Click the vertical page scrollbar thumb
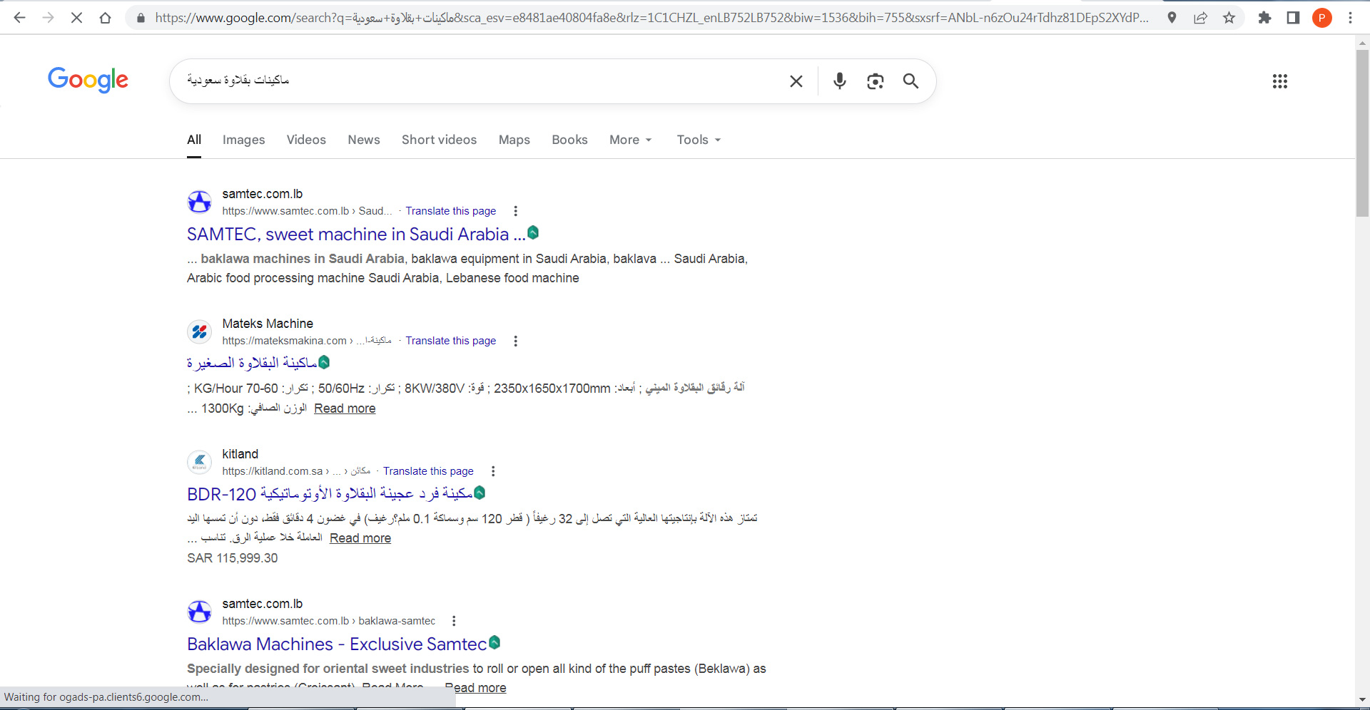Screen dimensions: 1370x710 tap(1362, 132)
